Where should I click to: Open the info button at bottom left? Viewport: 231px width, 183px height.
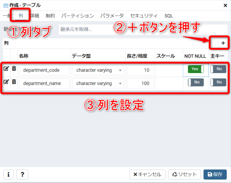[x=8, y=174]
